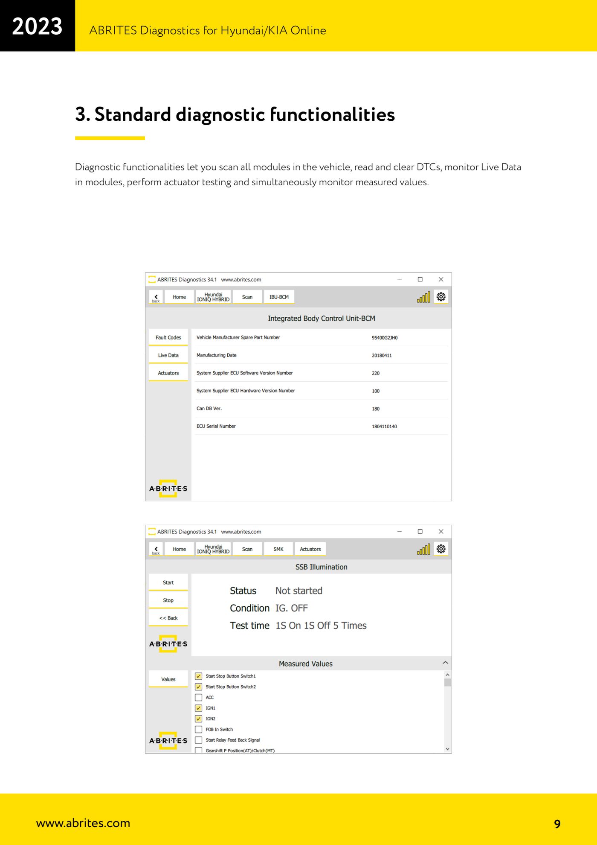This screenshot has width=597, height=845.
Task: Open settings gear in the IBU-BCM window
Action: (441, 297)
